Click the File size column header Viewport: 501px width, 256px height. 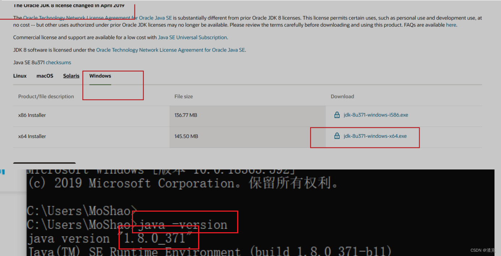[183, 96]
